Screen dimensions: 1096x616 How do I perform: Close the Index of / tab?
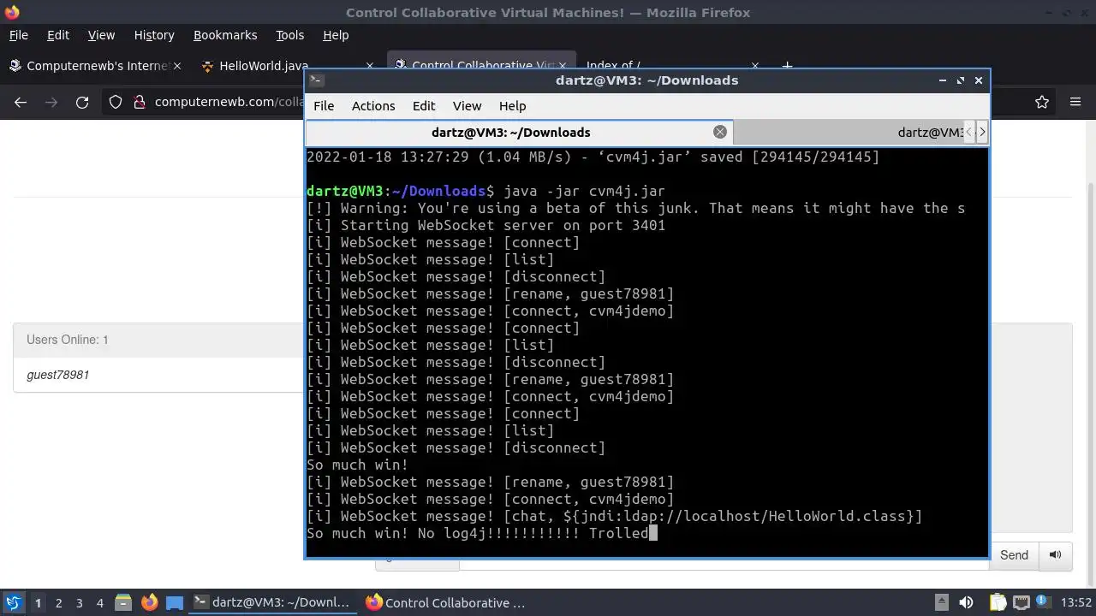(754, 66)
